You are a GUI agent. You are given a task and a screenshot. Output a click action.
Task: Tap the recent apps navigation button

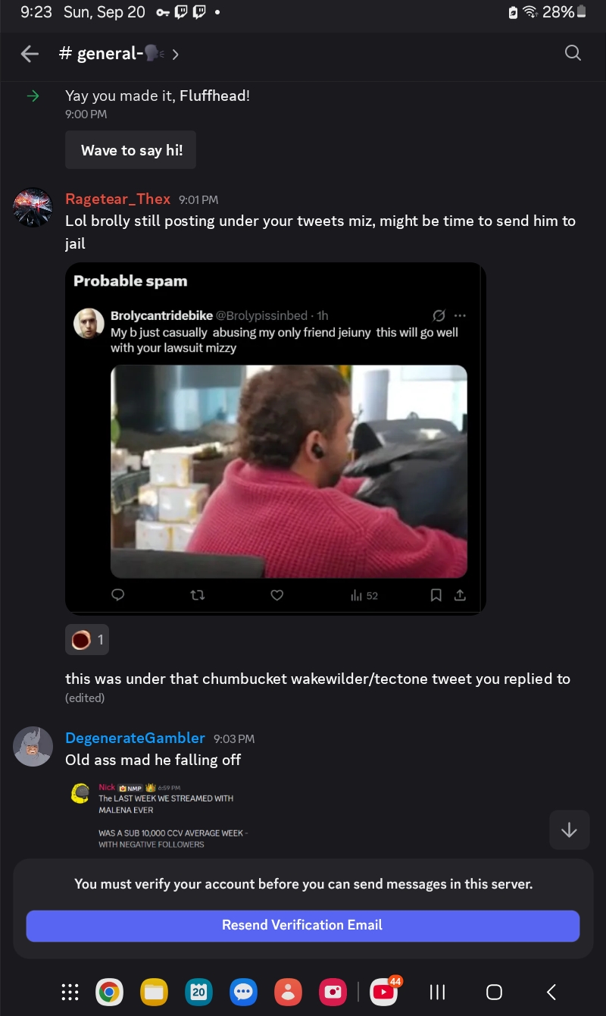(x=437, y=992)
